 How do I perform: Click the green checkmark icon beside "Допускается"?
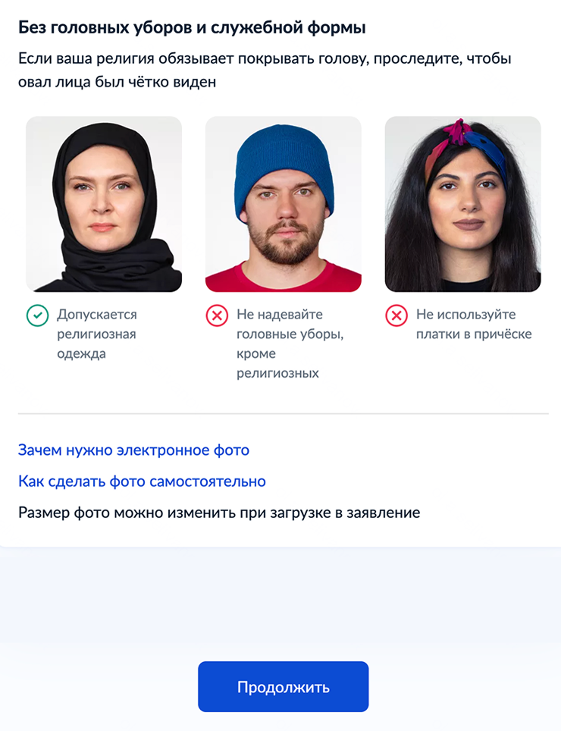point(37,315)
